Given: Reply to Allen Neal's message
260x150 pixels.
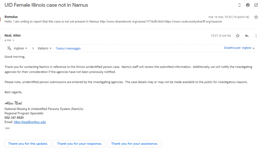Looking at the screenshot, I should (247, 36).
